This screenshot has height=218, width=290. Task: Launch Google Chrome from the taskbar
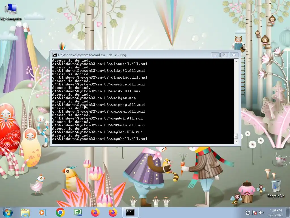[60, 212]
